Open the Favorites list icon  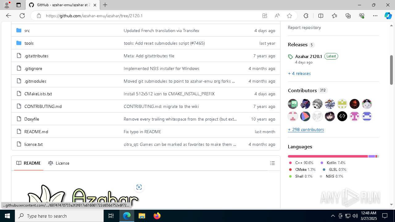click(x=335, y=16)
